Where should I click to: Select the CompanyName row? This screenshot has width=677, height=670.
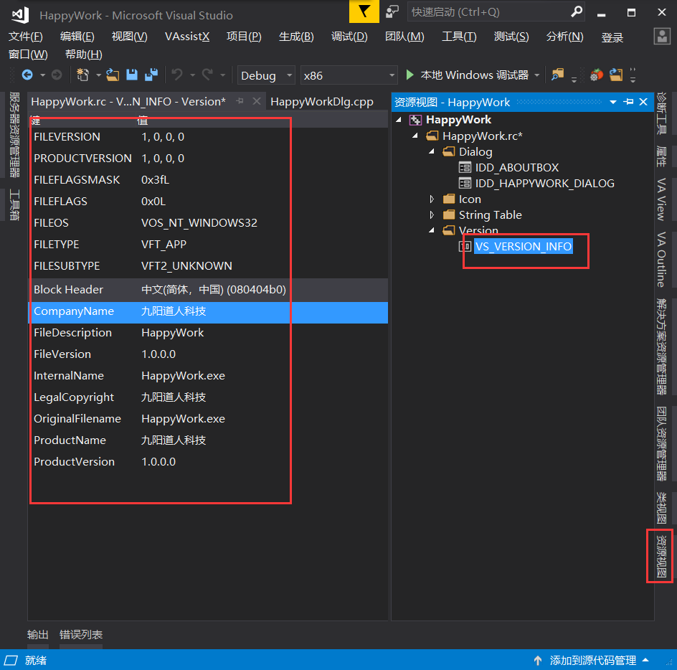(208, 311)
